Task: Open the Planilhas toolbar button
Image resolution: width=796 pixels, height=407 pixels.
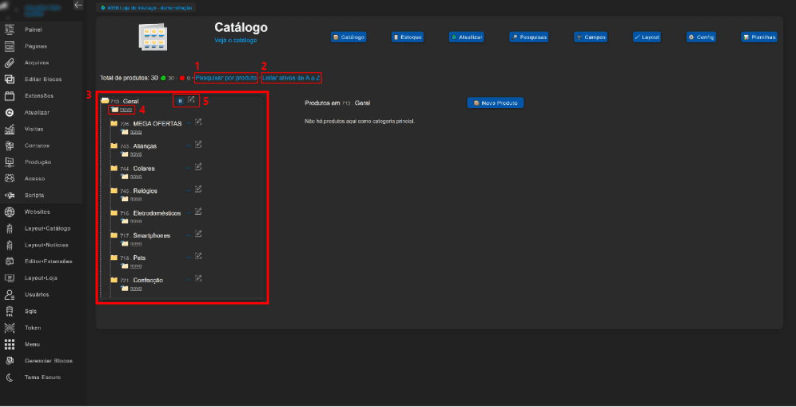Action: coord(759,37)
